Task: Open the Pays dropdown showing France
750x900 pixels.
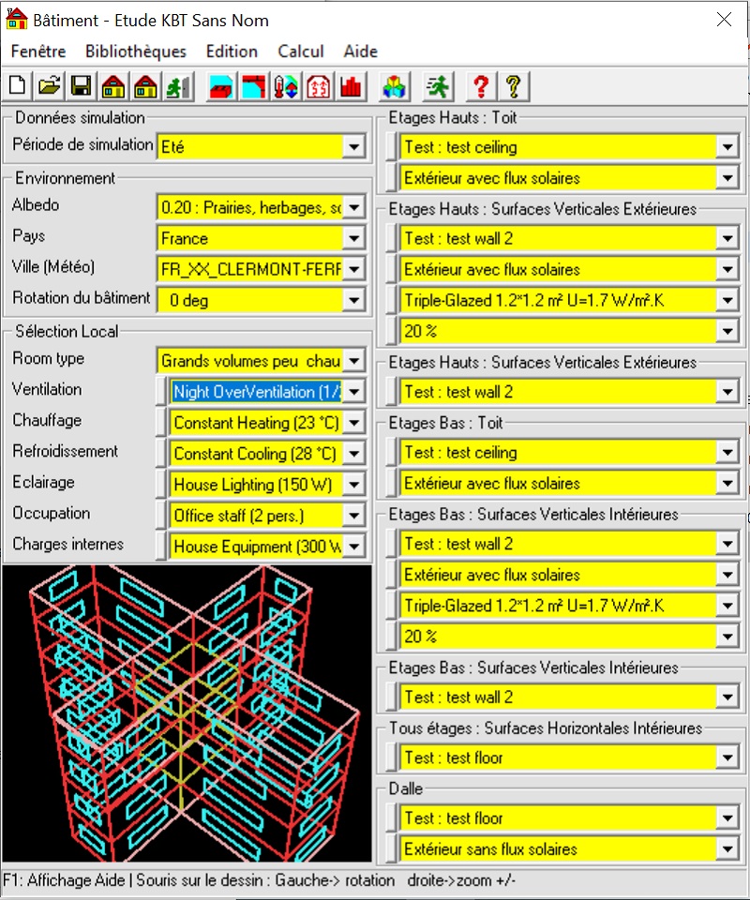Action: (352, 239)
